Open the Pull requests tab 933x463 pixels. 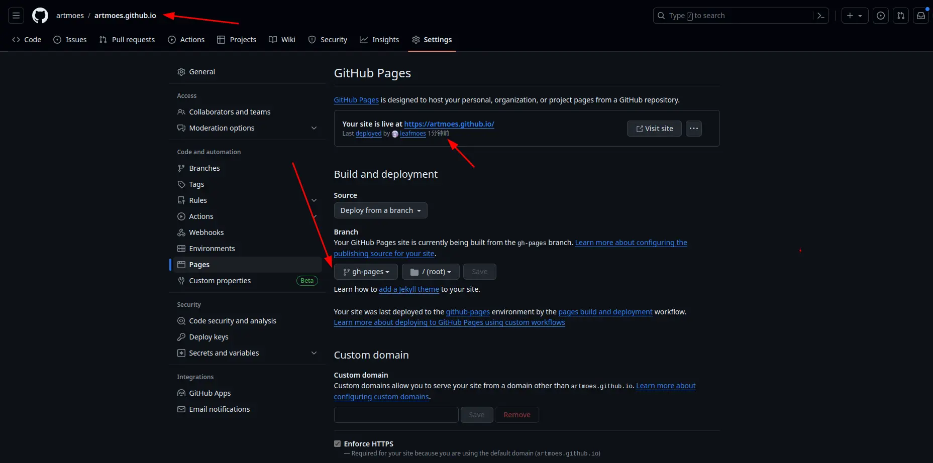click(127, 40)
